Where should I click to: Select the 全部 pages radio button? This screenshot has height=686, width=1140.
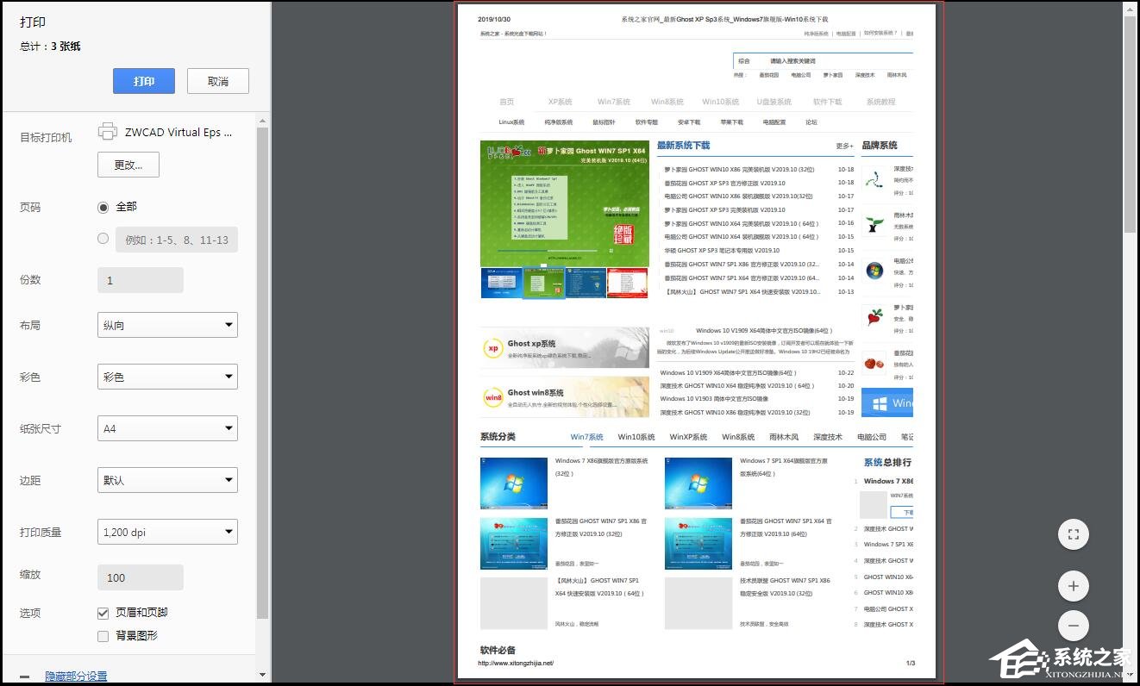[x=103, y=207]
